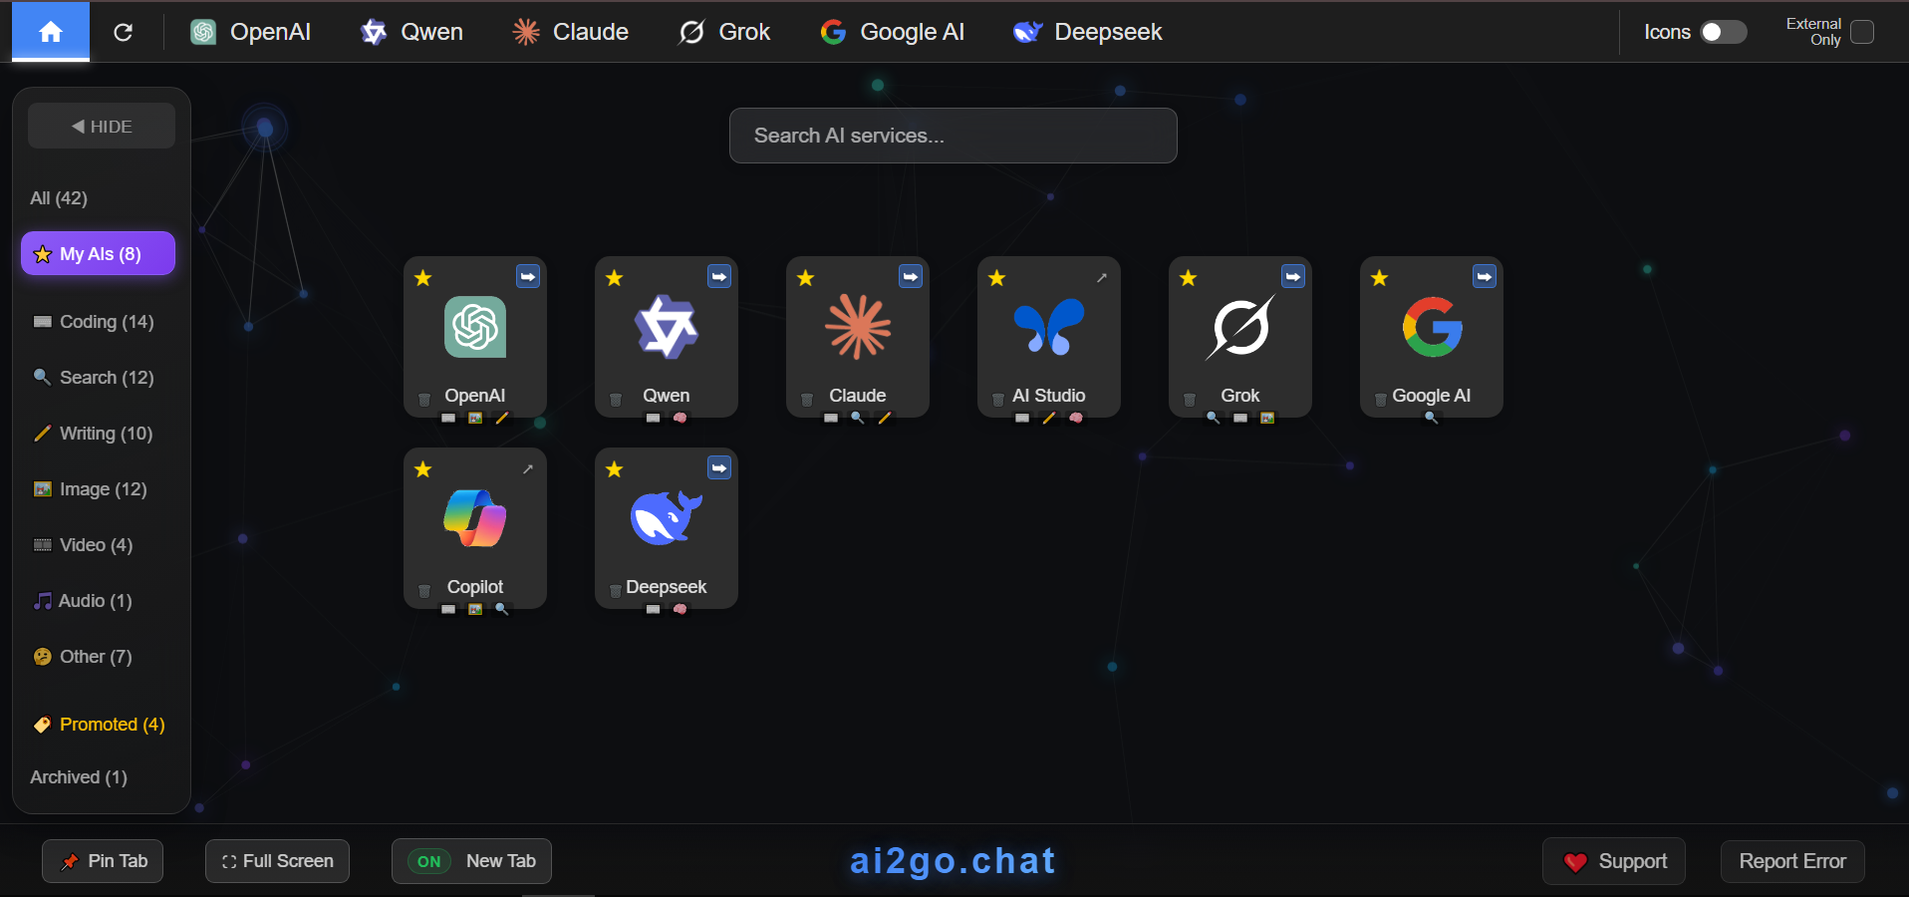
Task: Toggle the Icons switch
Action: (1723, 32)
